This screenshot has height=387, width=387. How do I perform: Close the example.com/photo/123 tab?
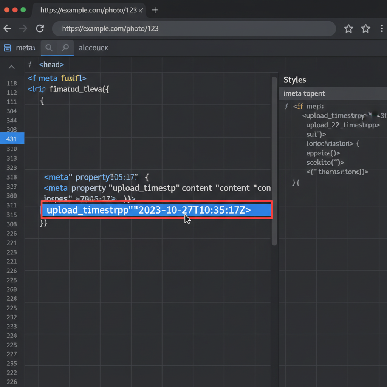click(x=141, y=10)
